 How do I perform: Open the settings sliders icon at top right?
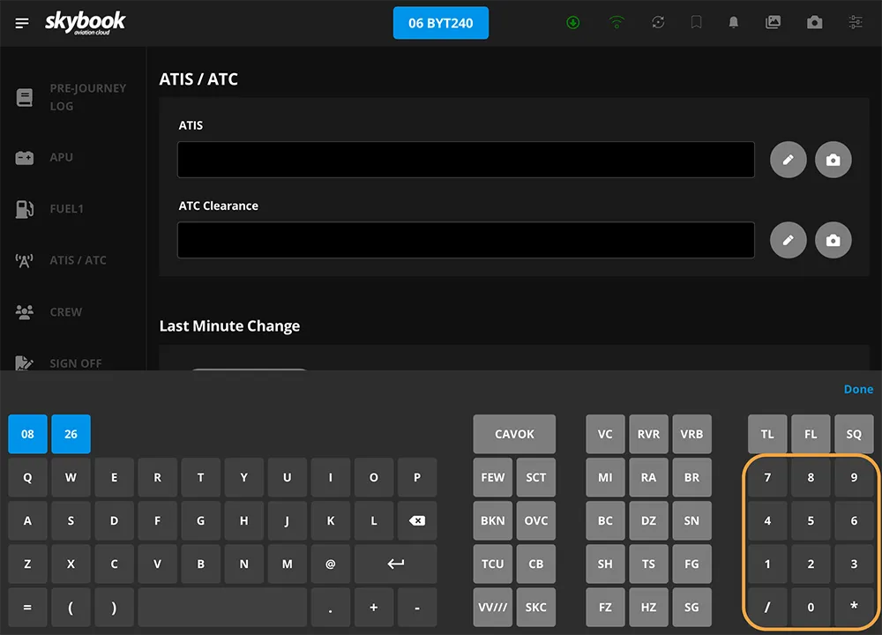855,22
